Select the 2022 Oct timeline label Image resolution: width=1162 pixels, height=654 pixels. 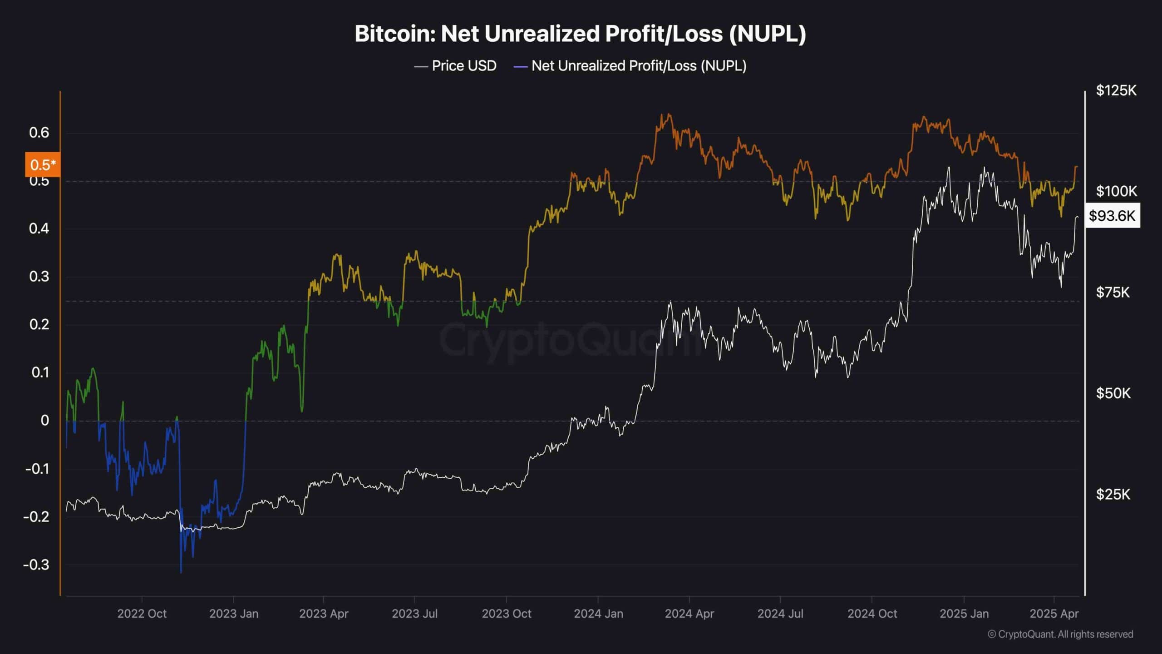(142, 614)
